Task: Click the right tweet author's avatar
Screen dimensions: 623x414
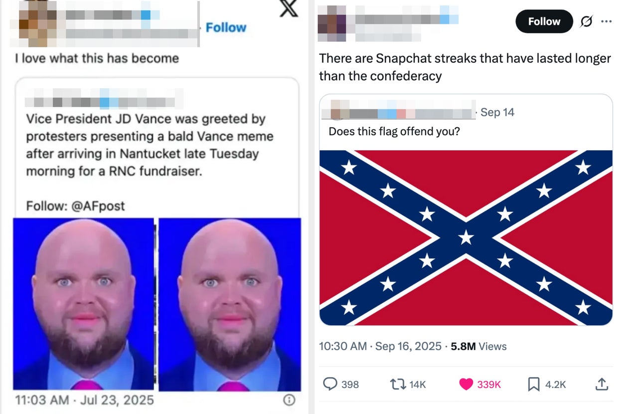Action: click(331, 23)
